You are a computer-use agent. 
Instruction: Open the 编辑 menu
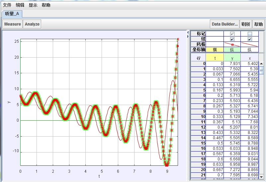[20, 5]
